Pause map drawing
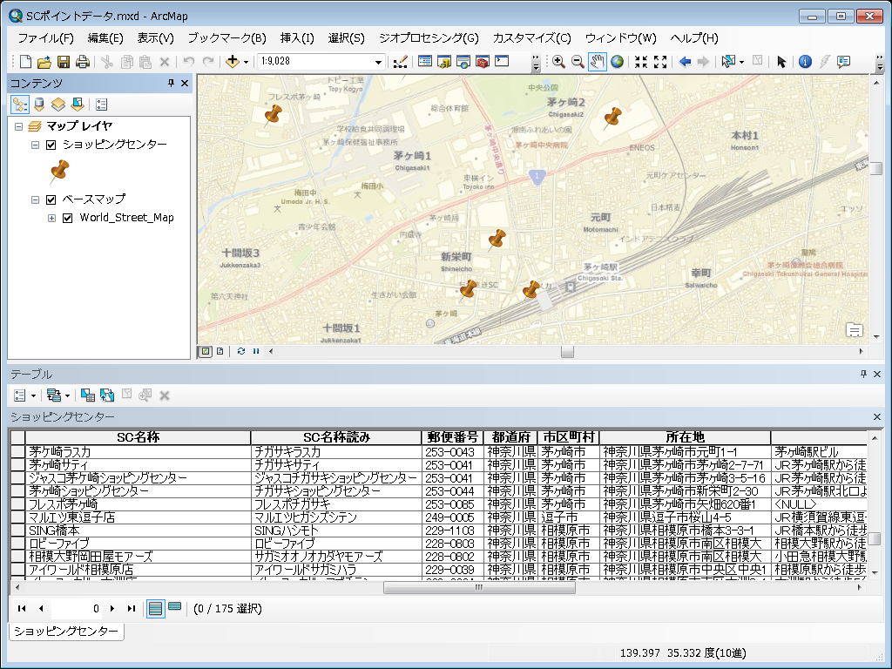Viewport: 892px width, 669px height. click(256, 352)
